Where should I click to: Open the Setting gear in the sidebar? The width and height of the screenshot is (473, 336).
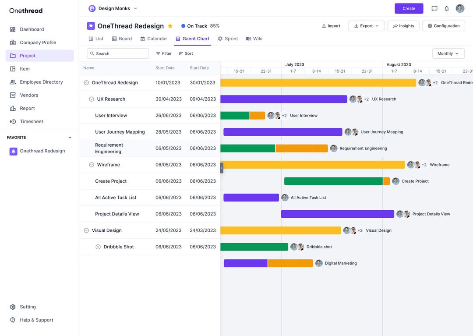click(x=13, y=307)
